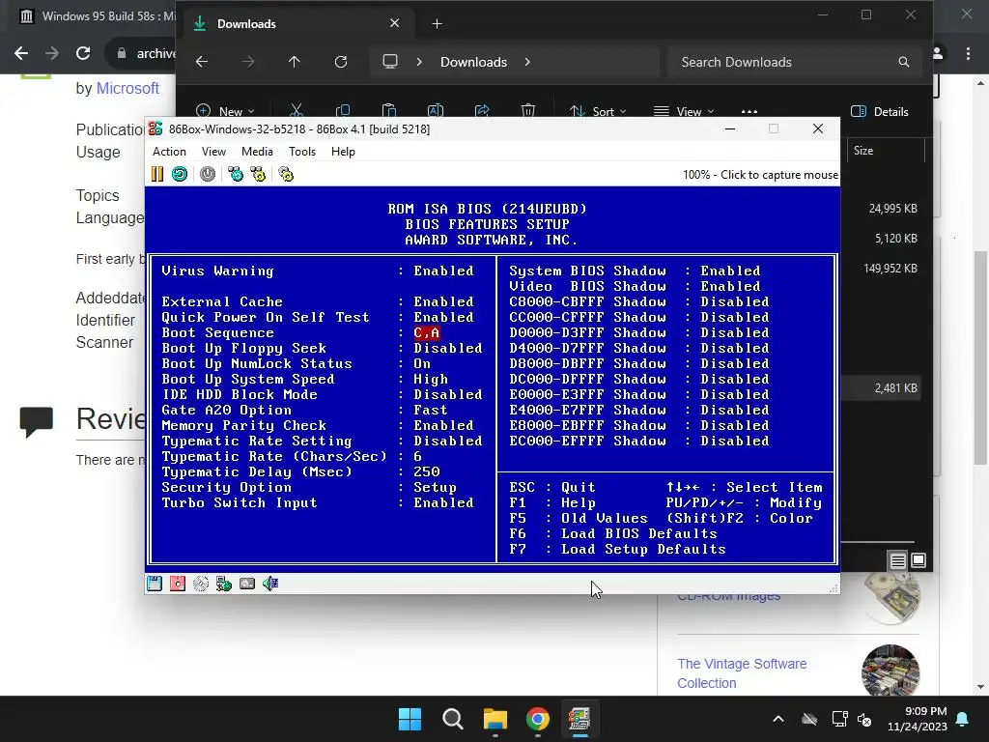Reload the archive.org page in Chrome

(83, 54)
